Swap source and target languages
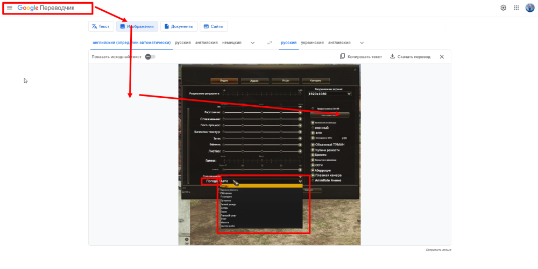The width and height of the screenshot is (538, 269). (270, 43)
